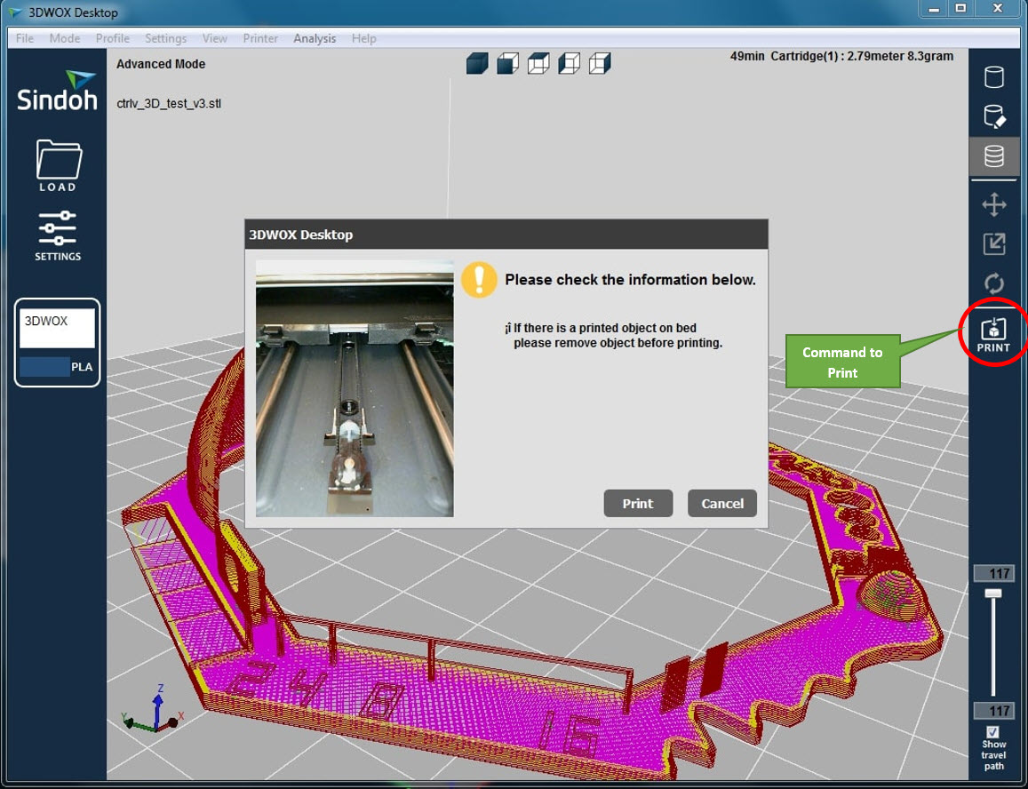Click the 49min cartridge estimate text
1028x789 pixels.
click(x=841, y=56)
